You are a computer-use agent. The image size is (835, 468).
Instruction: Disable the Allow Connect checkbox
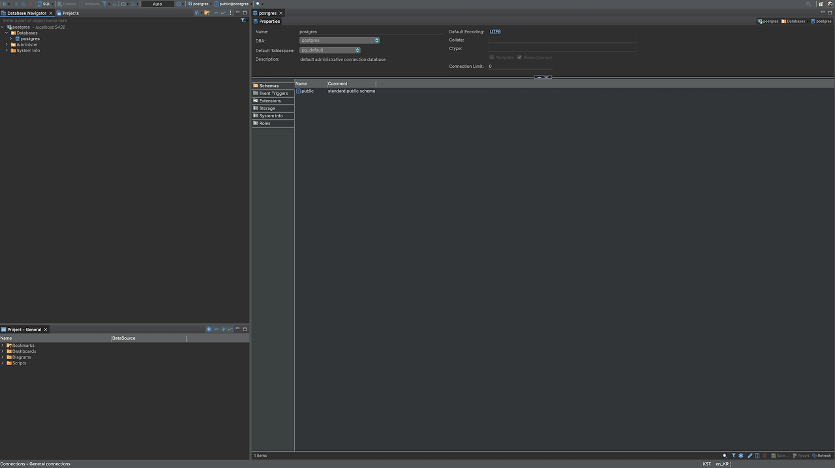click(520, 57)
